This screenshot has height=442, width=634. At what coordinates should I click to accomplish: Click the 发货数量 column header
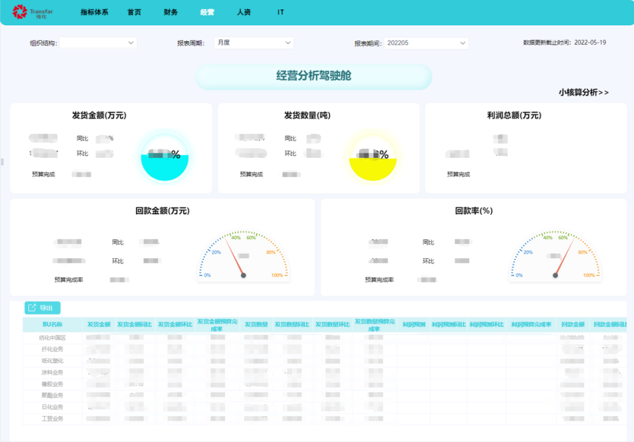pos(256,325)
